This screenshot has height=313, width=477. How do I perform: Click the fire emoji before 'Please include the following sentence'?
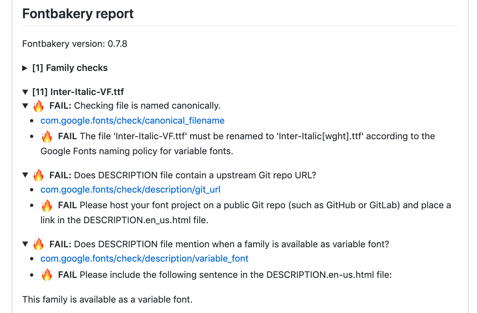click(47, 274)
